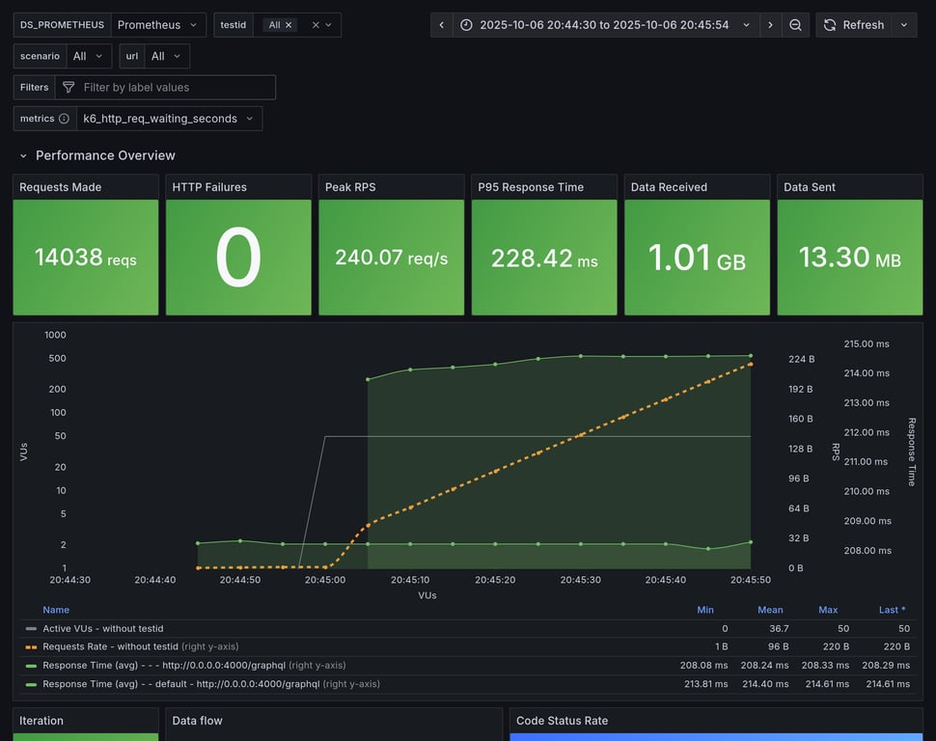Click the zoom out time range icon
The width and height of the screenshot is (936, 741).
pyautogui.click(x=795, y=25)
